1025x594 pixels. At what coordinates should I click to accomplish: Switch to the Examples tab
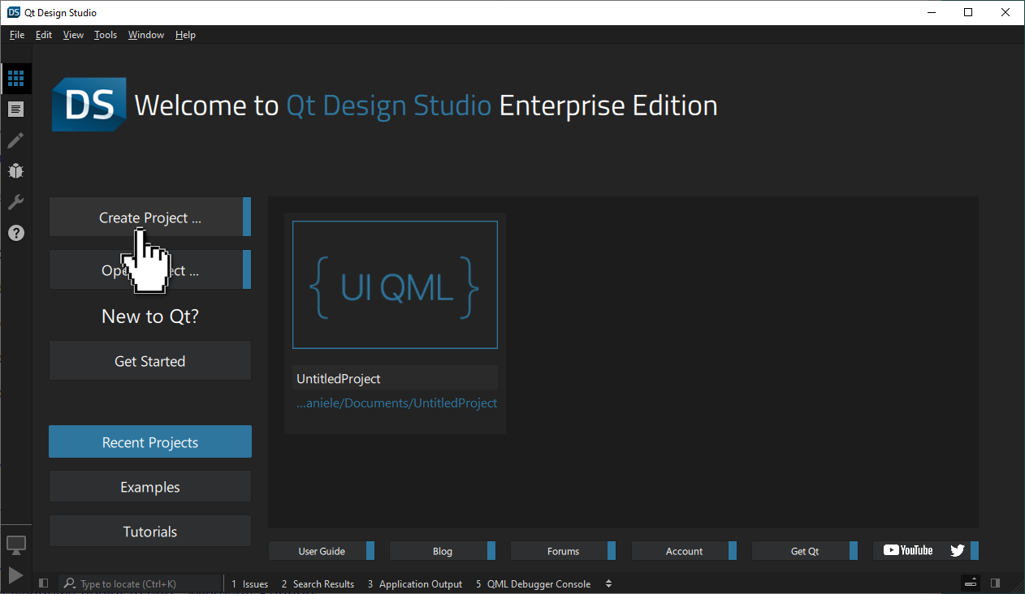(x=149, y=487)
